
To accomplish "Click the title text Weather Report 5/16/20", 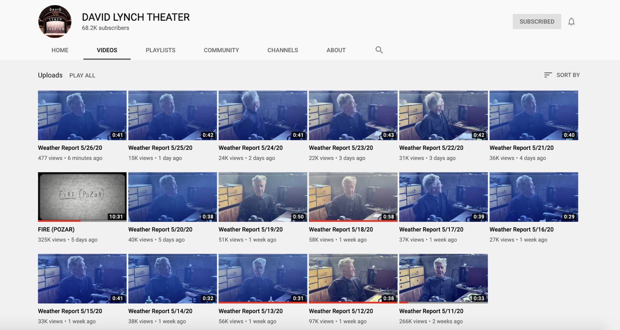I will [522, 230].
